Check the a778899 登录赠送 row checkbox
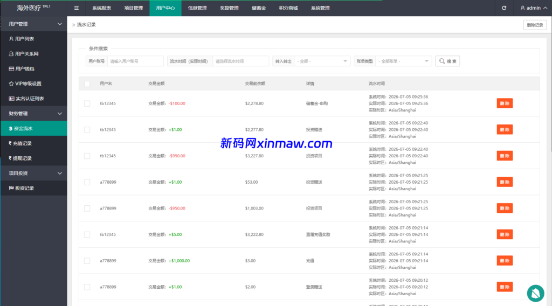Viewport: 552px width, 306px height. (x=87, y=287)
